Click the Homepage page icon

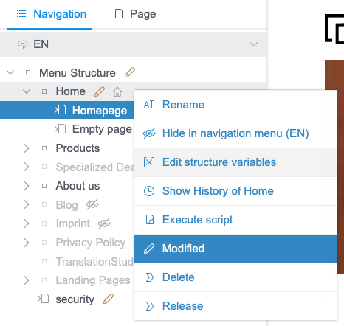(x=61, y=110)
